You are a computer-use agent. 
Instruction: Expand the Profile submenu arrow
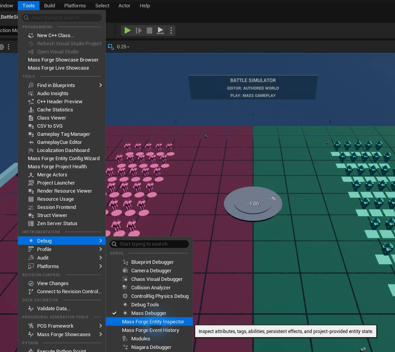tap(101, 249)
